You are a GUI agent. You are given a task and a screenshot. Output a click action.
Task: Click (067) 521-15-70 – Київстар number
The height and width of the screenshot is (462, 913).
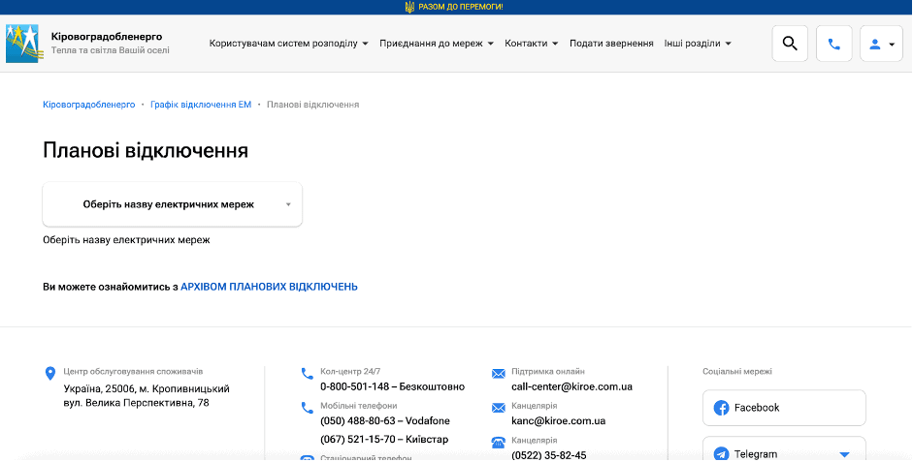pos(384,440)
